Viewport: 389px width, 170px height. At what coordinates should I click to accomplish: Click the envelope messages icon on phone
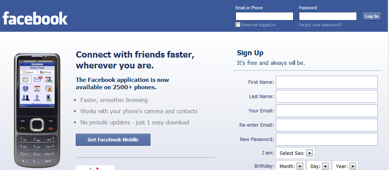click(38, 79)
